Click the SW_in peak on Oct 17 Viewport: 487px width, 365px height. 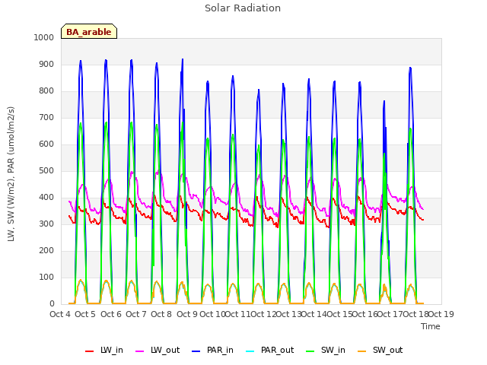[x=410, y=129]
